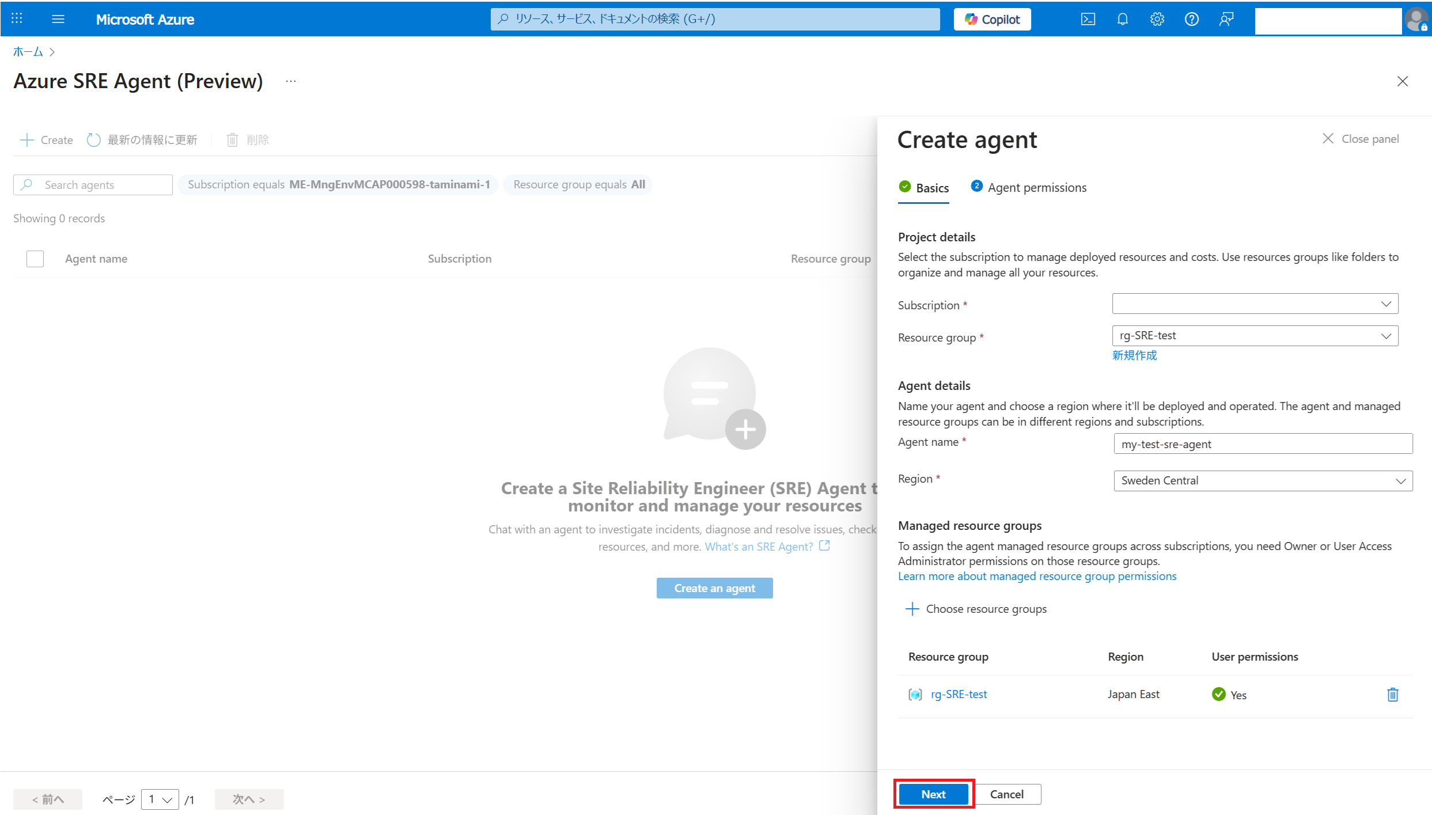
Task: Click the Next button
Action: coord(933,794)
